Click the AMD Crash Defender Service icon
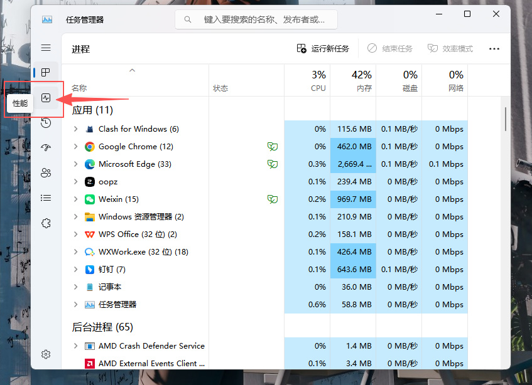 90,346
